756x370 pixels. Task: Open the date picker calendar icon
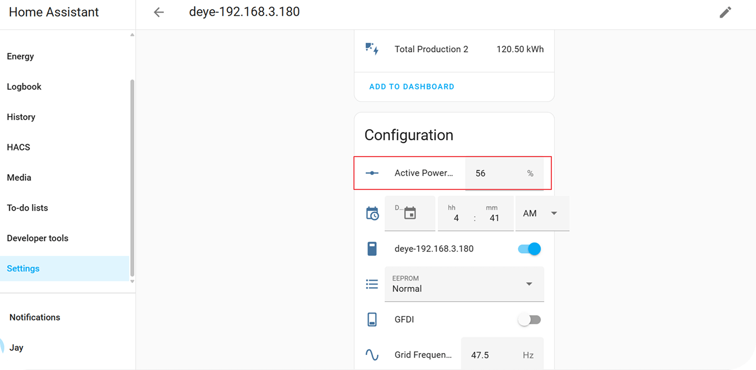click(x=410, y=213)
